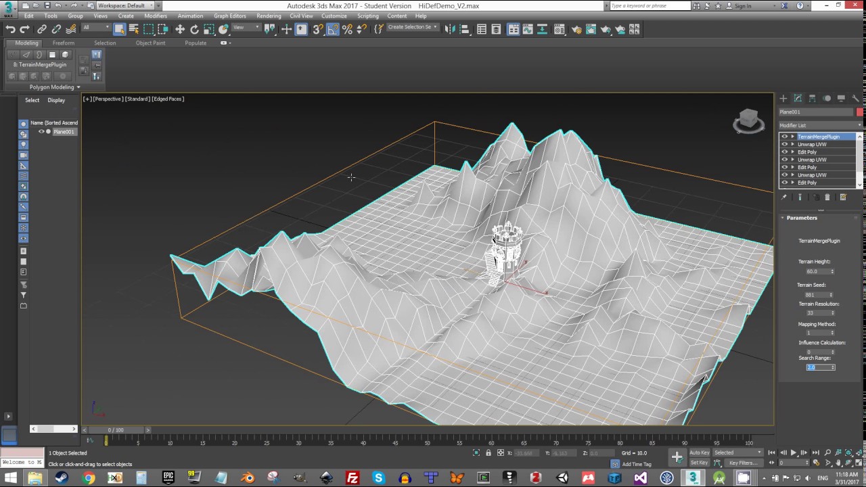Toggle visibility of Plane001 in scene explorer

[41, 132]
